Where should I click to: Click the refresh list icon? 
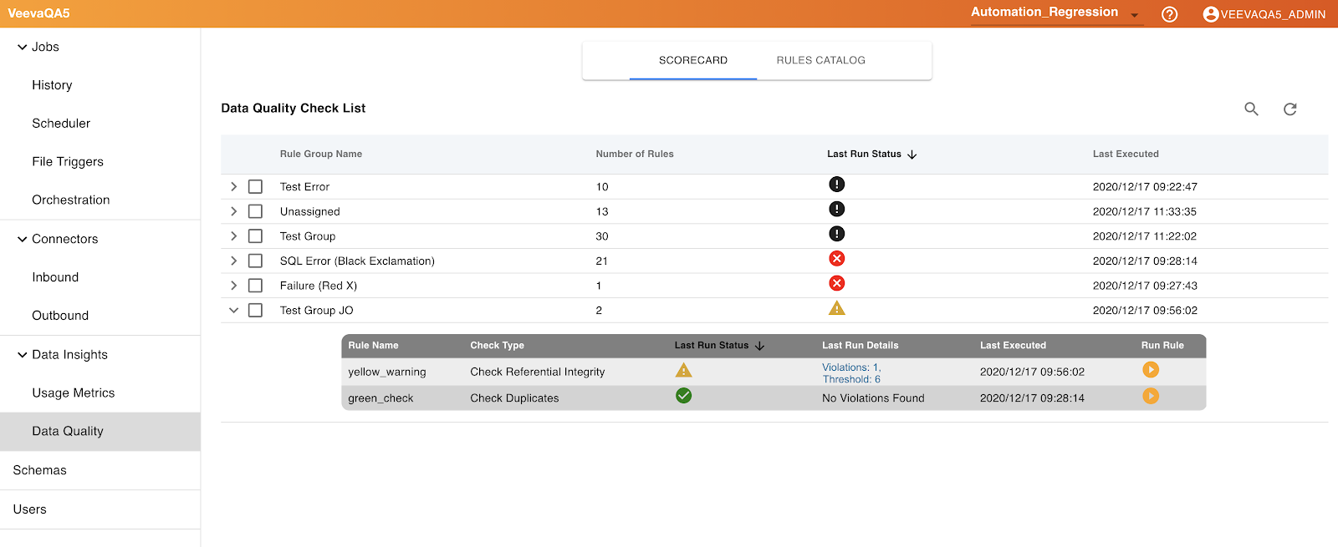point(1290,109)
